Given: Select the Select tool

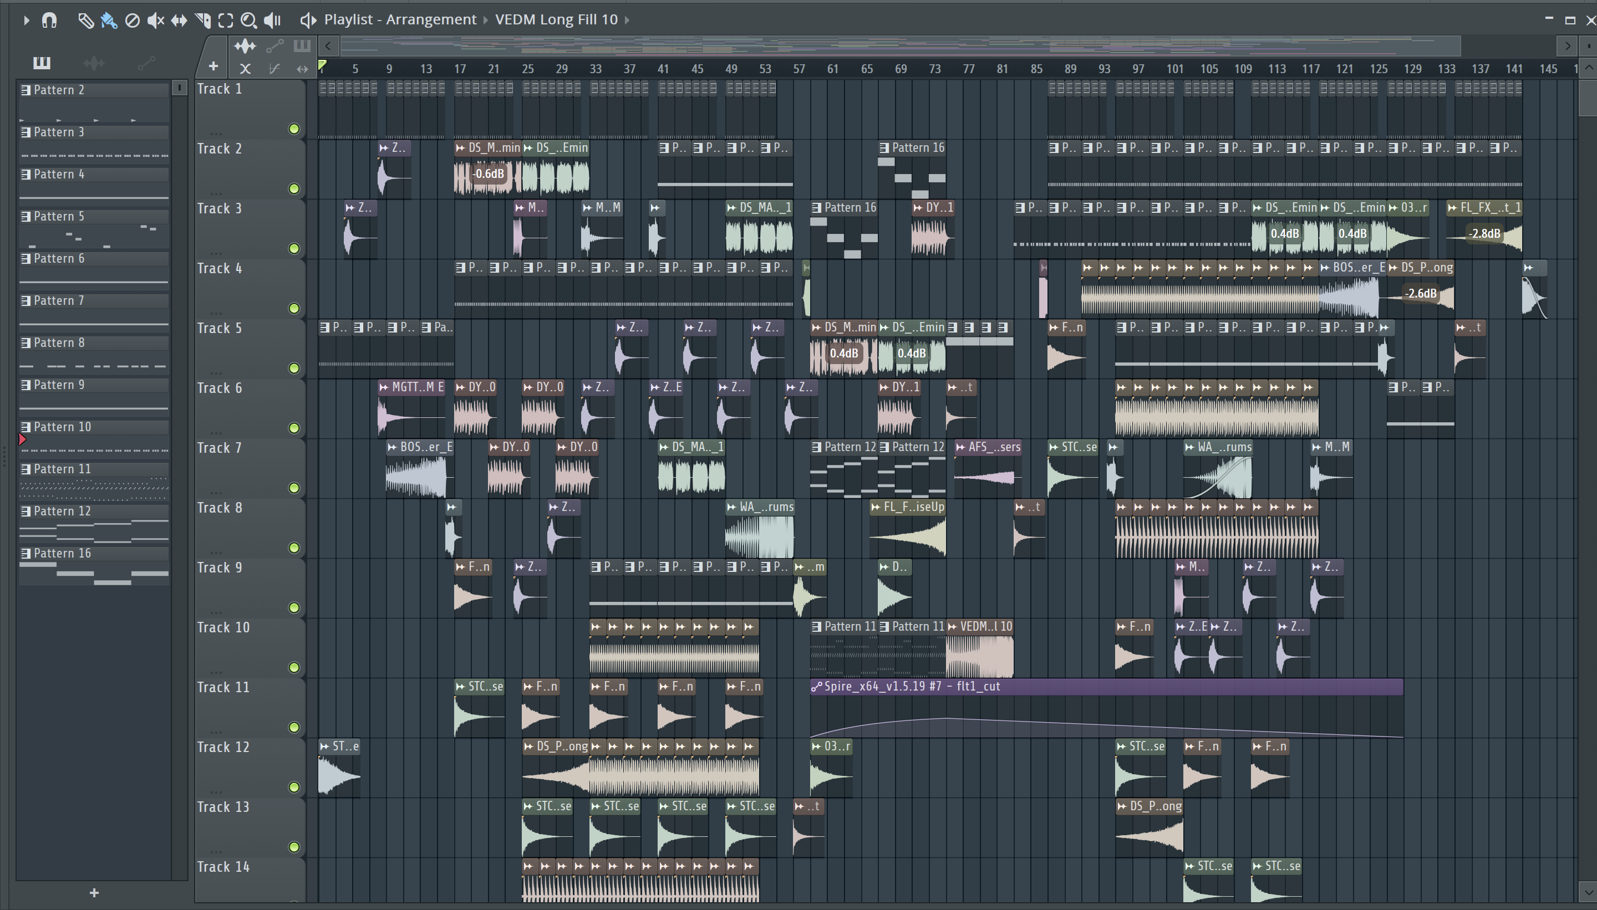Looking at the screenshot, I should pos(226,20).
